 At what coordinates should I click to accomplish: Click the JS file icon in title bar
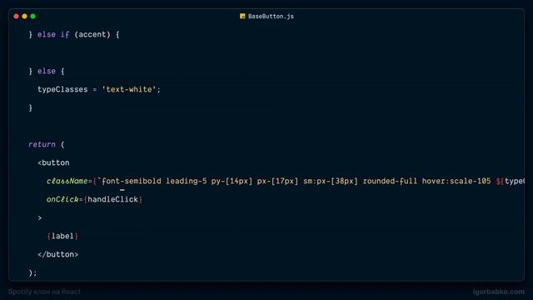tap(242, 16)
